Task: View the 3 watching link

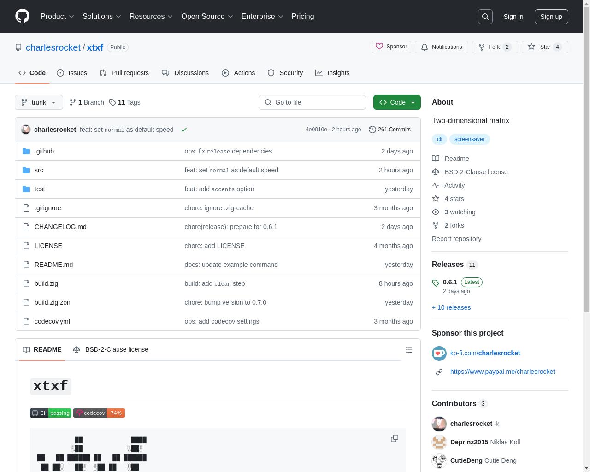Action: pos(454,212)
